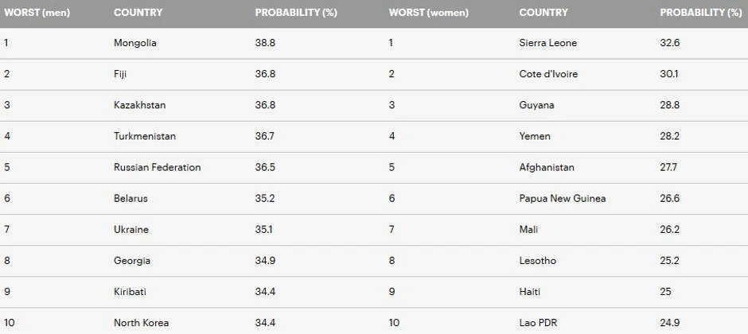Viewport: 748px width, 334px height.
Task: Click the WORST (women) column header
Action: pos(428,13)
